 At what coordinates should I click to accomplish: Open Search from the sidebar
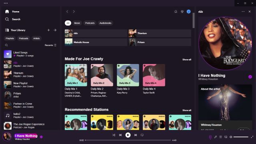pyautogui.click(x=12, y=19)
